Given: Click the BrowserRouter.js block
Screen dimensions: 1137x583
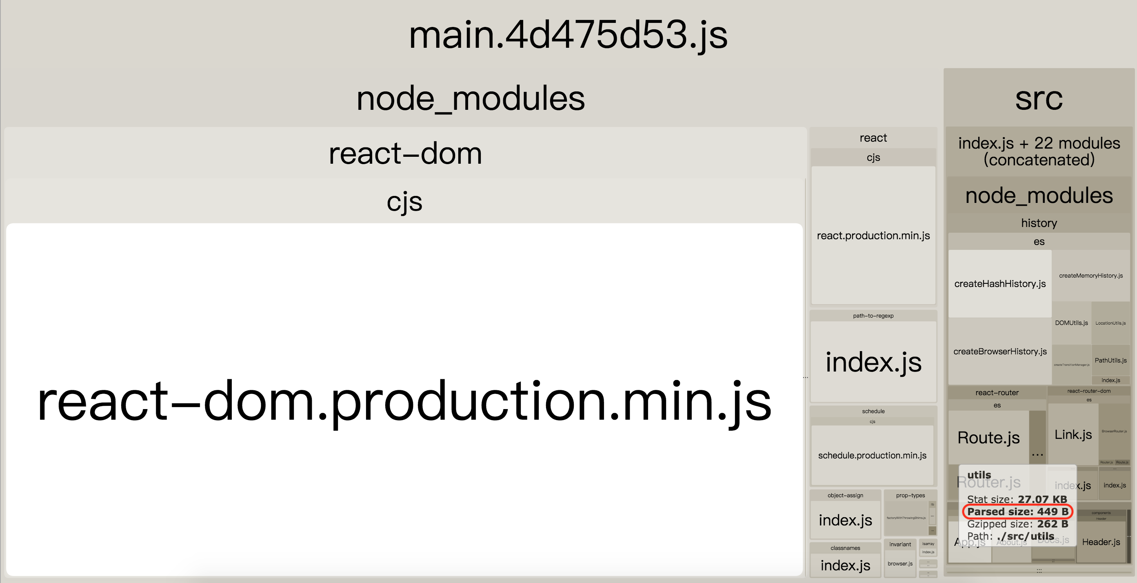Looking at the screenshot, I should point(1114,431).
